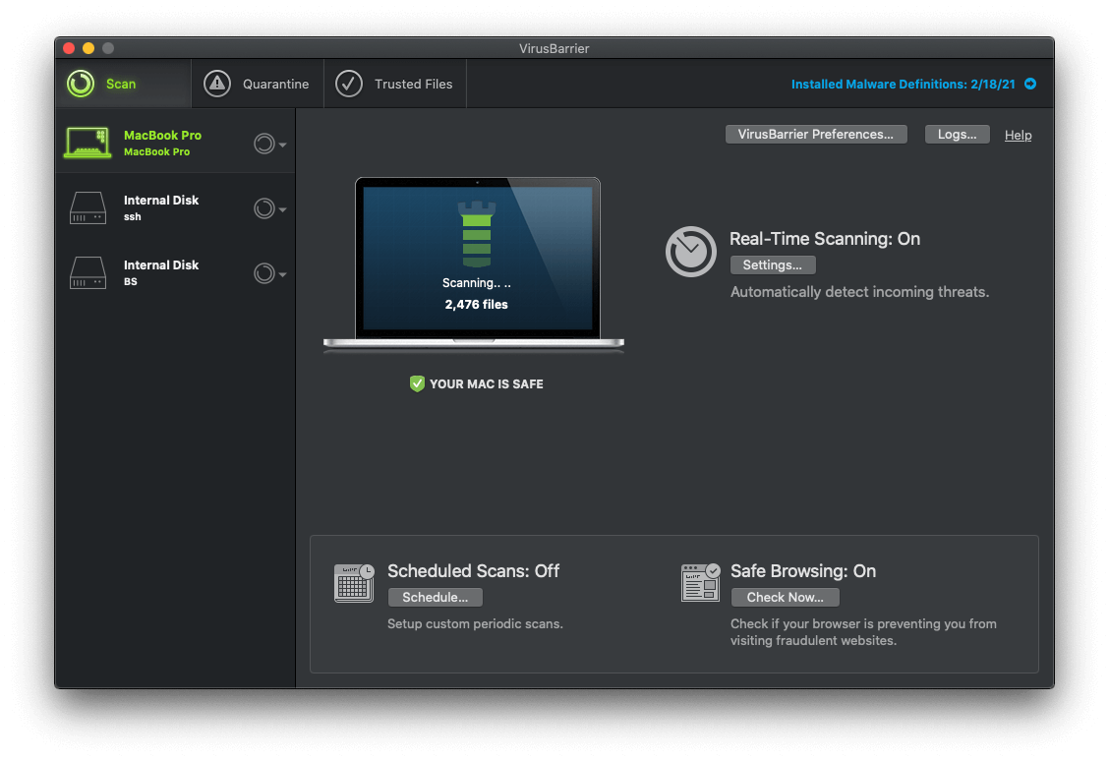This screenshot has height=761, width=1109.
Task: Click Installed Malware Definitions date link
Action: coord(904,85)
